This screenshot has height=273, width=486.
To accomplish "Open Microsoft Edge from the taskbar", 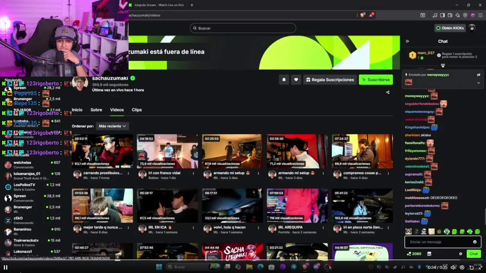I will (x=260, y=267).
